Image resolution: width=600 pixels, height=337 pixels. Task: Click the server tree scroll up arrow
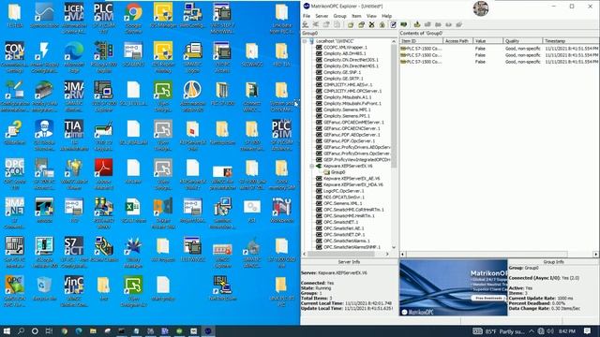(394, 41)
